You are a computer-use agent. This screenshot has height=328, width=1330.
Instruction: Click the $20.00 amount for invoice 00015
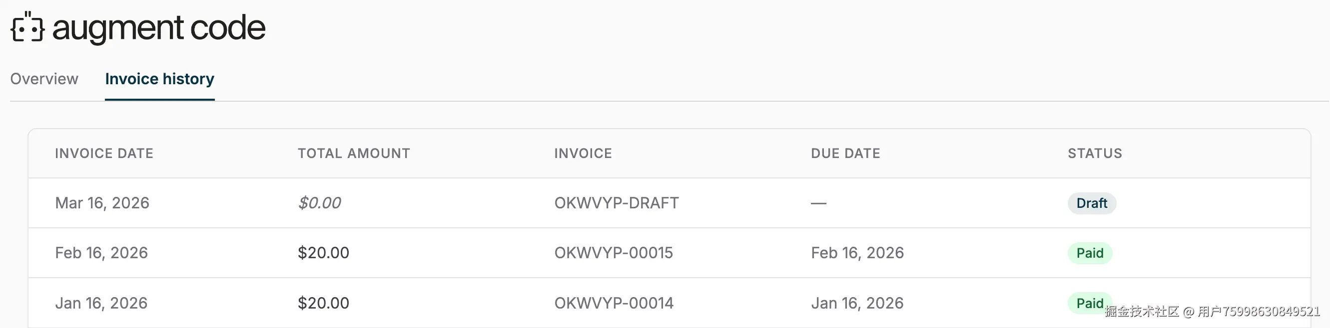tap(323, 253)
